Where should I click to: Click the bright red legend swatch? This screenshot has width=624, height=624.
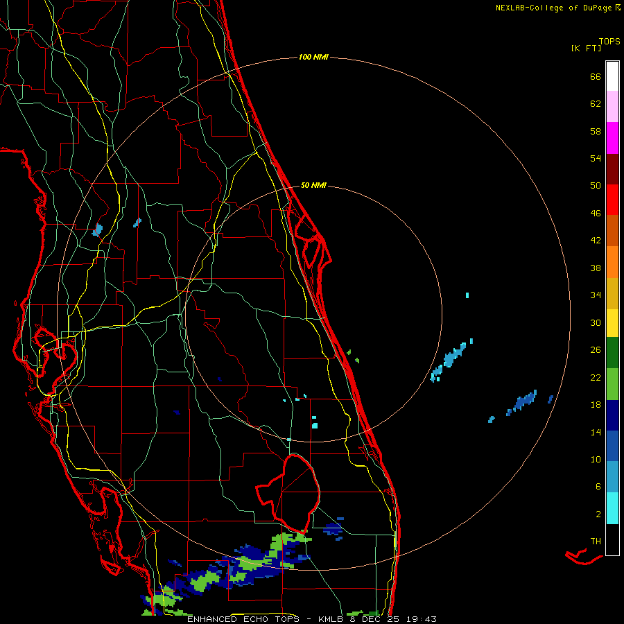click(x=612, y=200)
